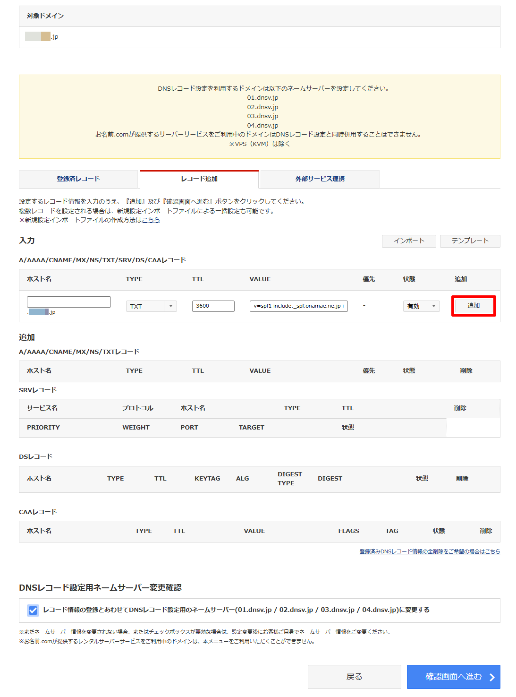Click the chevron arrow on the 確認画面へ進む button

[492, 677]
